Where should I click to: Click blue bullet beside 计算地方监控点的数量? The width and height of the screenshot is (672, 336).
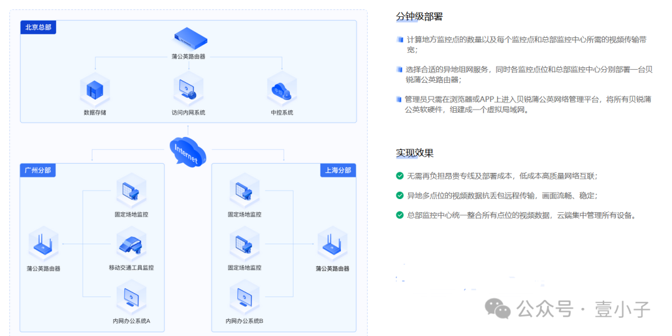pyautogui.click(x=400, y=40)
